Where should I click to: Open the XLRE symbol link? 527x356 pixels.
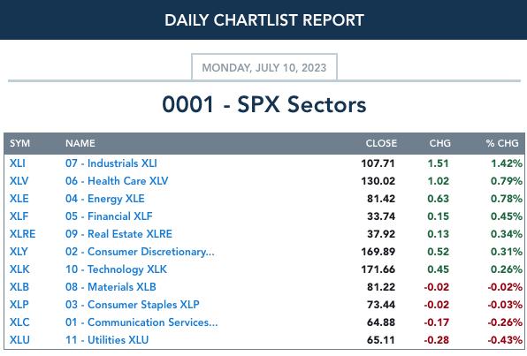pyautogui.click(x=22, y=234)
